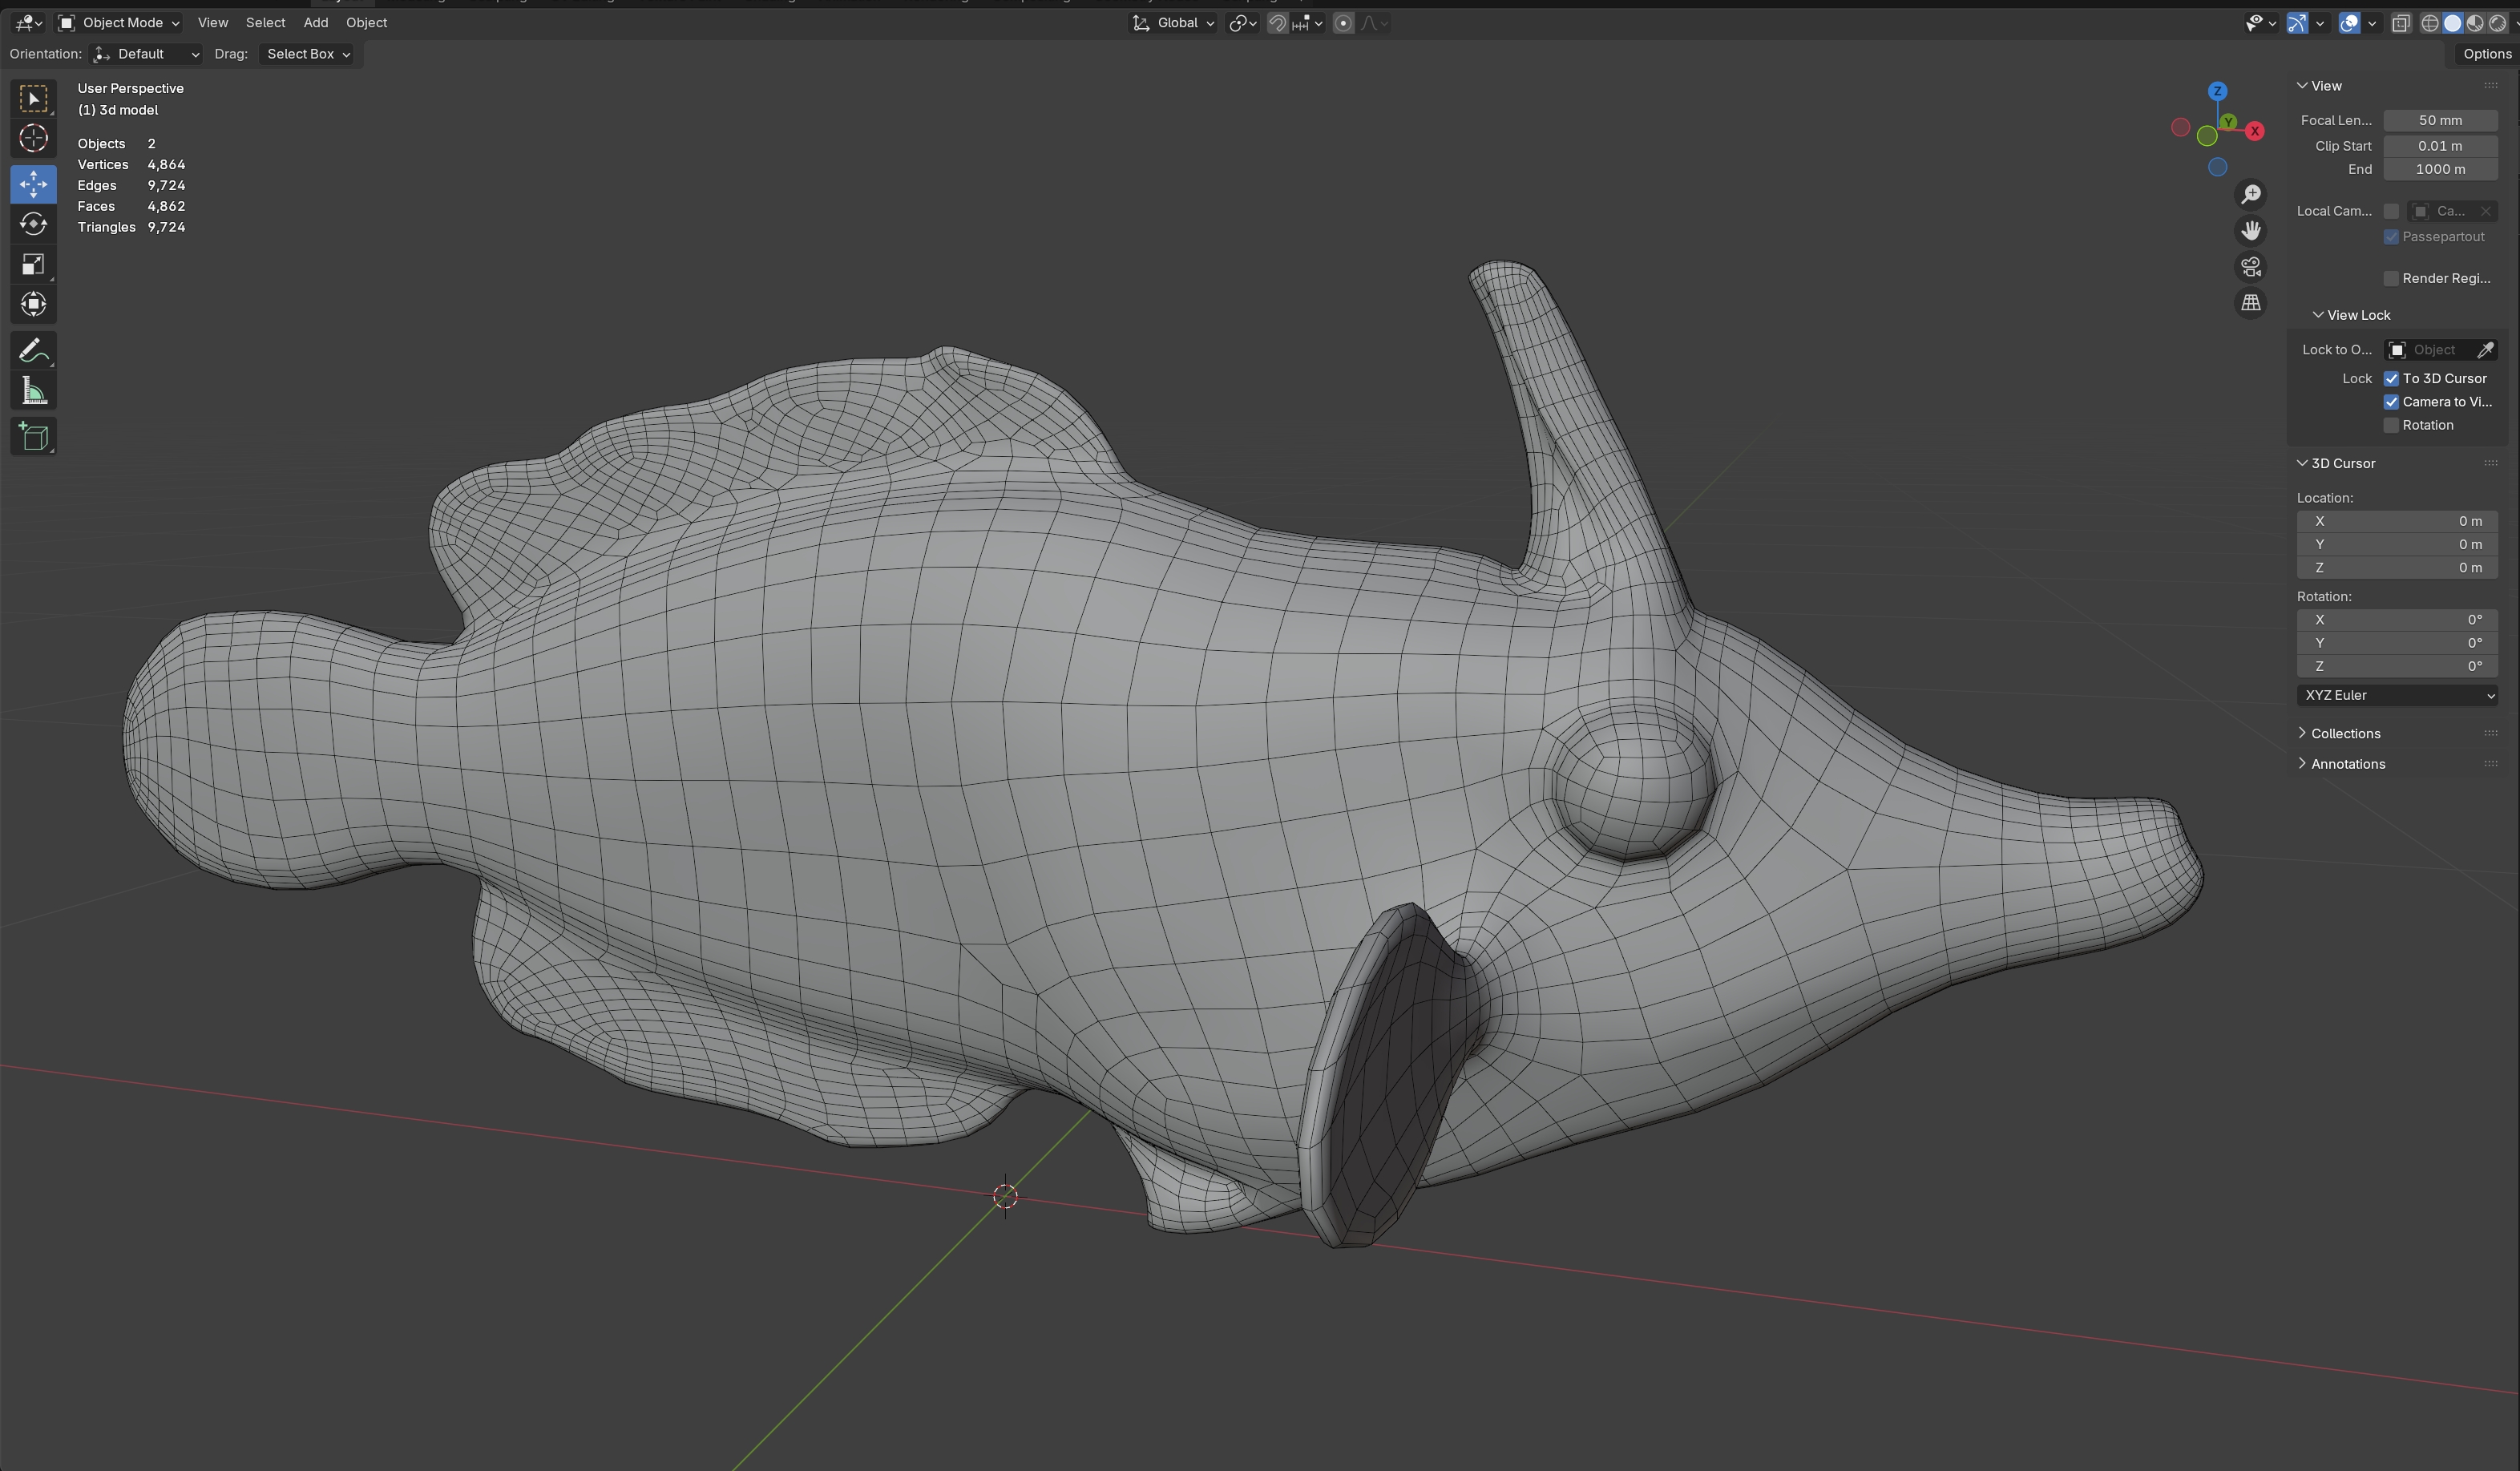This screenshot has height=1471, width=2520.
Task: Open the XYZ Euler rotation dropdown
Action: [2397, 695]
